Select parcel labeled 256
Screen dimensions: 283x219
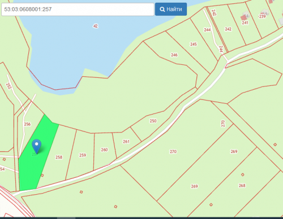coord(27,124)
